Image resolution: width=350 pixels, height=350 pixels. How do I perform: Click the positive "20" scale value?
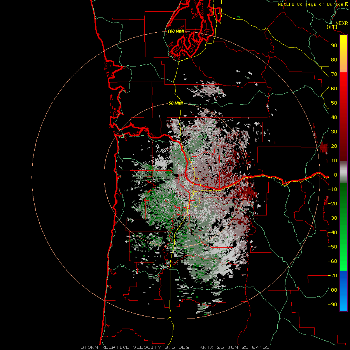334,146
